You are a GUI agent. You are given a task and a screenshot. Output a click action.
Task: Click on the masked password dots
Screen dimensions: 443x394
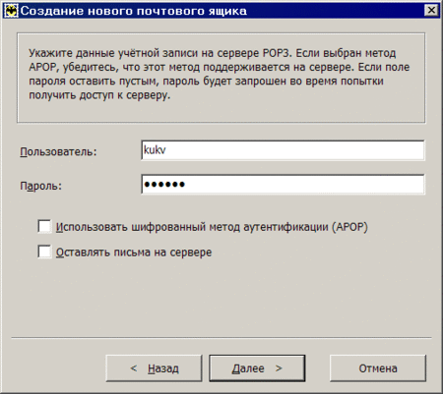(x=164, y=185)
